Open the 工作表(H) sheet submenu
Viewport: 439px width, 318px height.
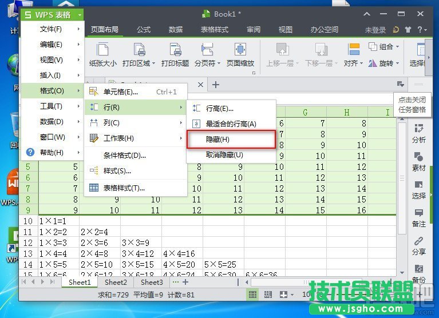point(136,138)
